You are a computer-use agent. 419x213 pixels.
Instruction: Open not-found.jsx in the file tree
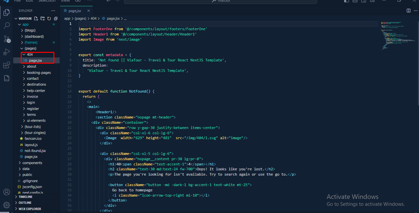coord(35,151)
